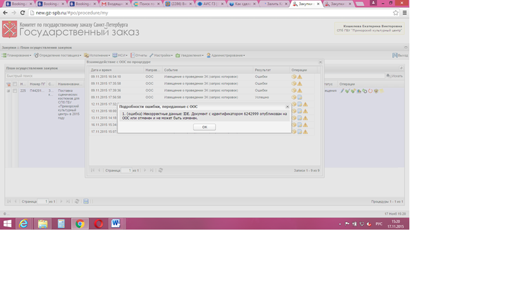Show warning icon in 17.11.2015 15:07 row

pyautogui.click(x=305, y=132)
